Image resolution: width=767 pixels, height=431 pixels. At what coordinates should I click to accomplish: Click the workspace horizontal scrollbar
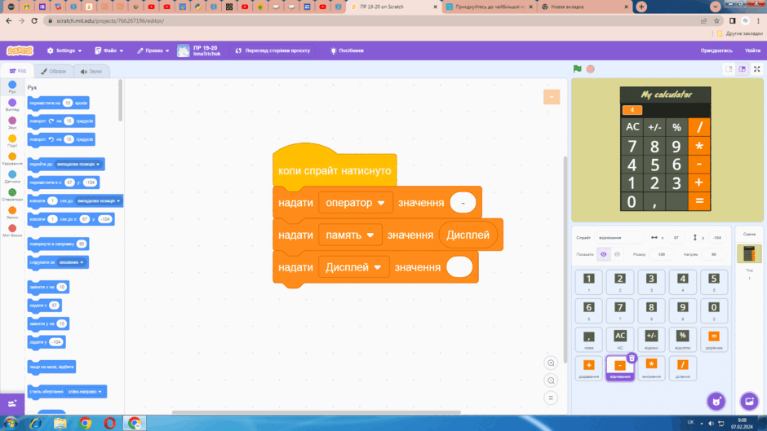click(316, 412)
